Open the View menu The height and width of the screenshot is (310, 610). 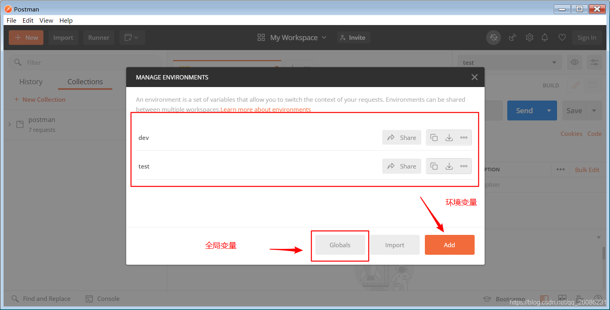pyautogui.click(x=46, y=20)
